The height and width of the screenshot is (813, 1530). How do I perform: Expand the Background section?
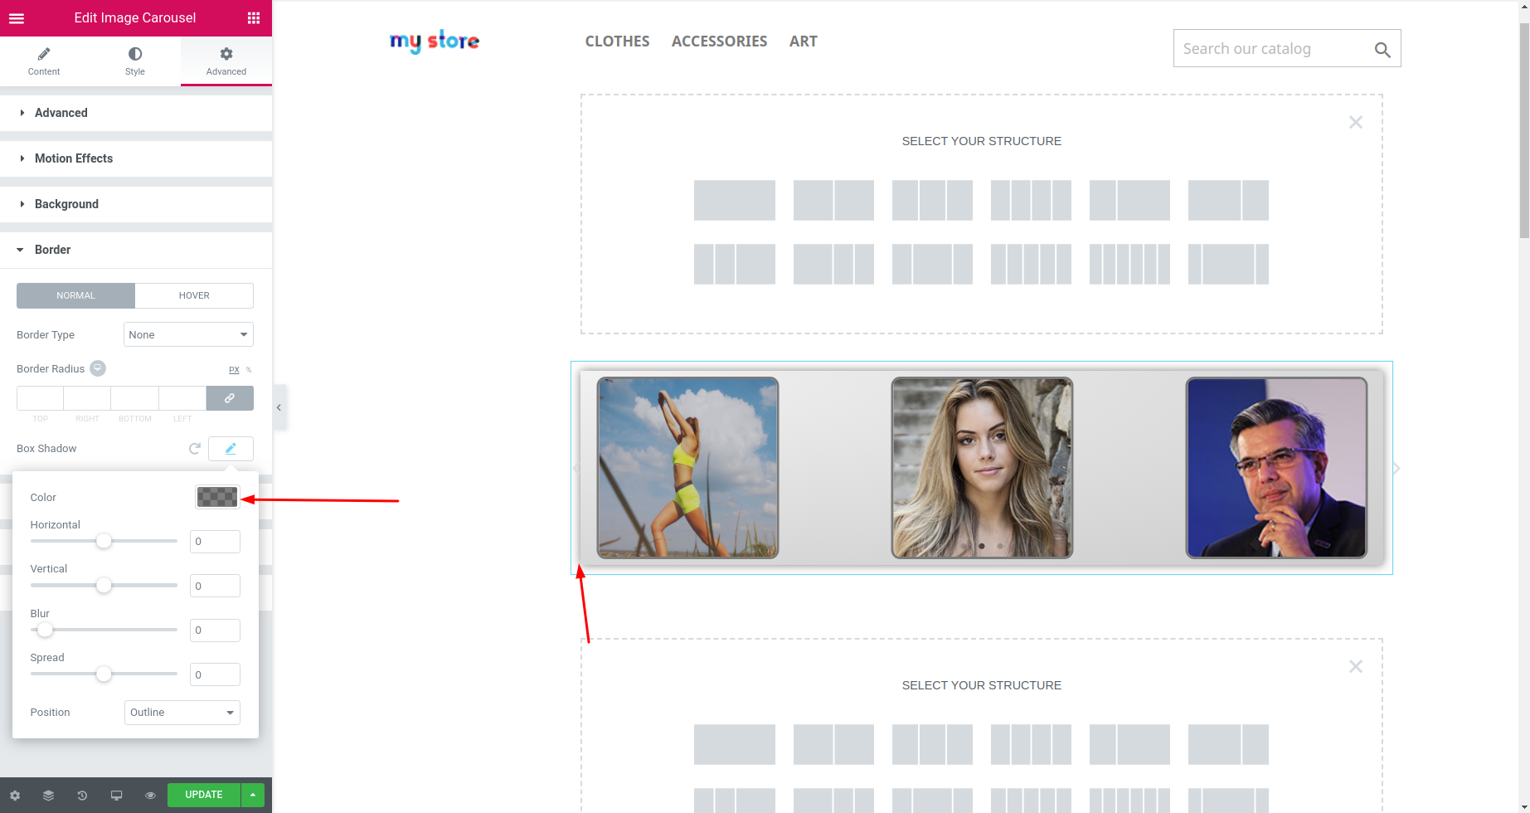point(136,204)
